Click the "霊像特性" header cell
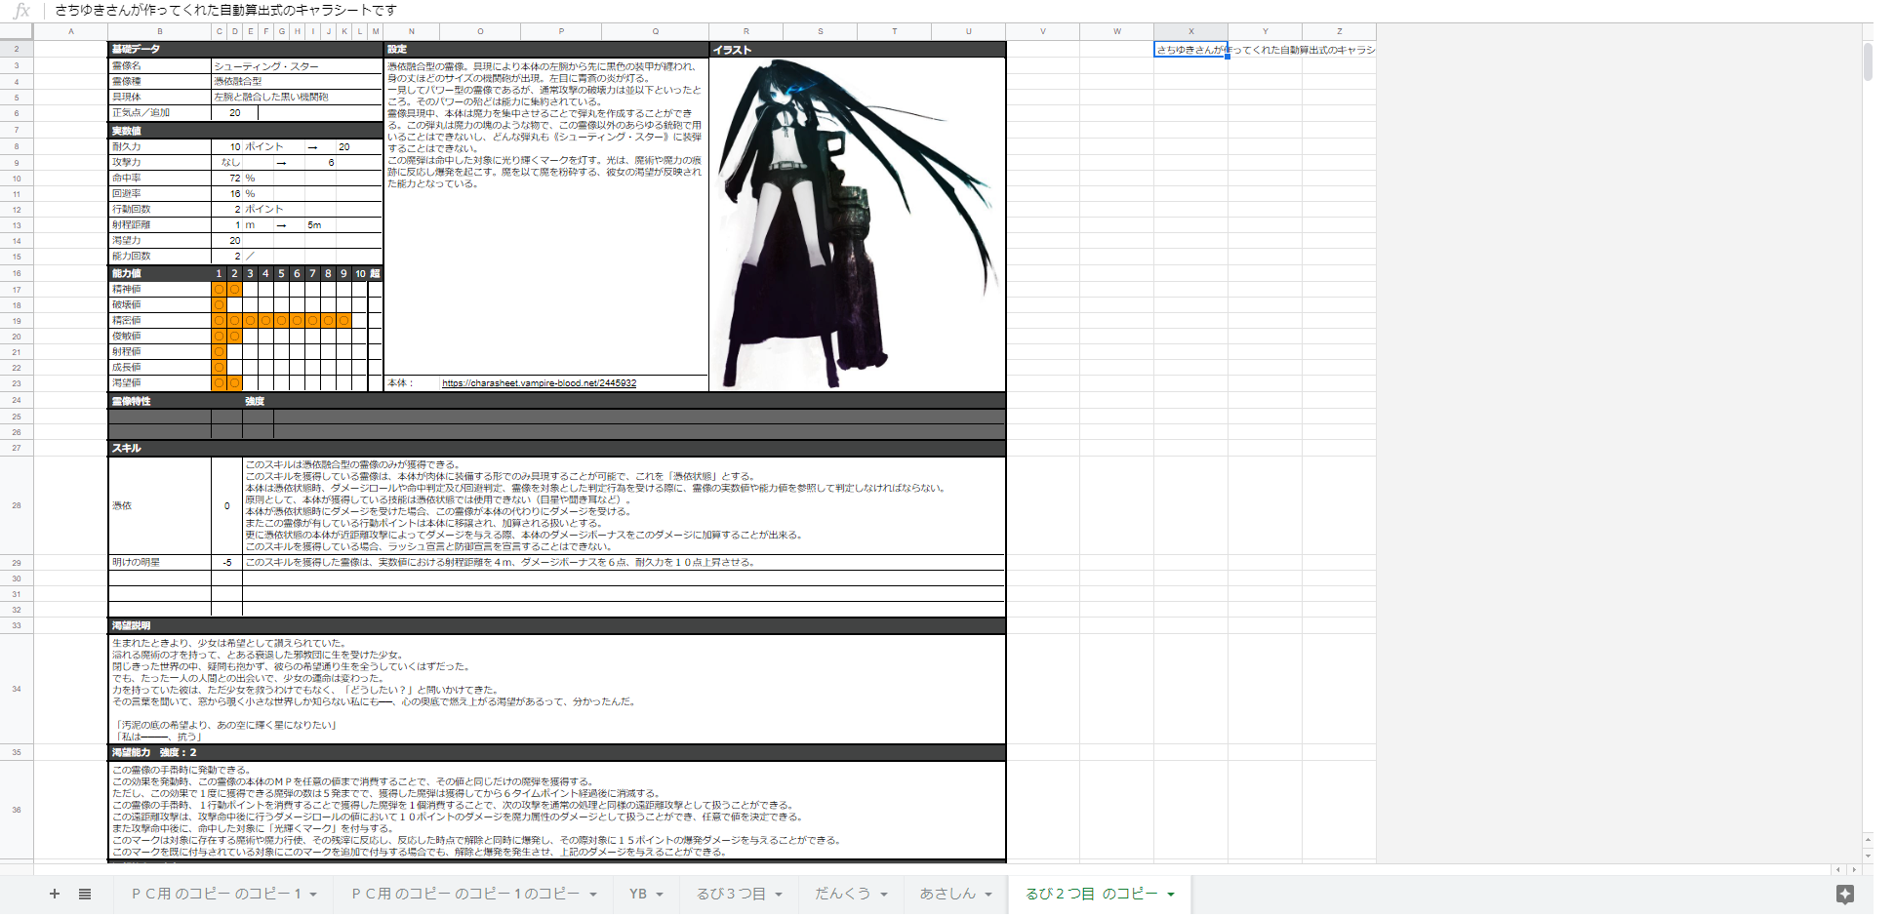This screenshot has width=1894, height=917. (175, 401)
